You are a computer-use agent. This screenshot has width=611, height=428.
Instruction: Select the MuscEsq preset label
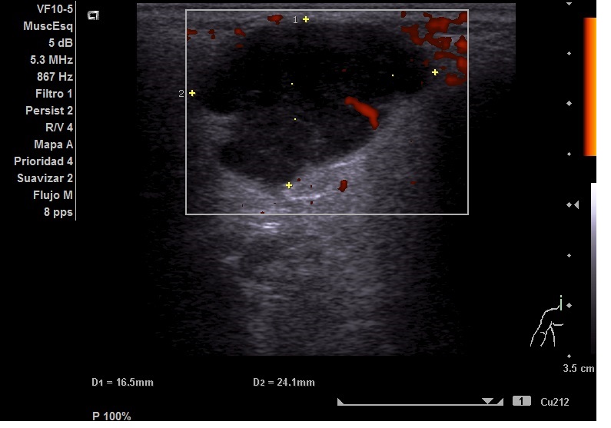48,26
